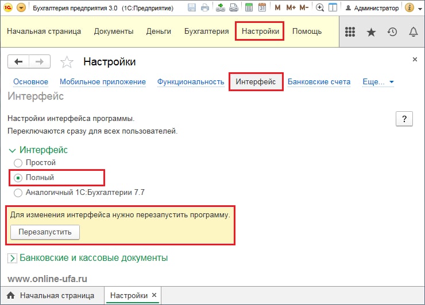Select Аналогичный 1С:Бухгалтерии 7.7 radio button
The image size is (425, 305).
(x=18, y=193)
